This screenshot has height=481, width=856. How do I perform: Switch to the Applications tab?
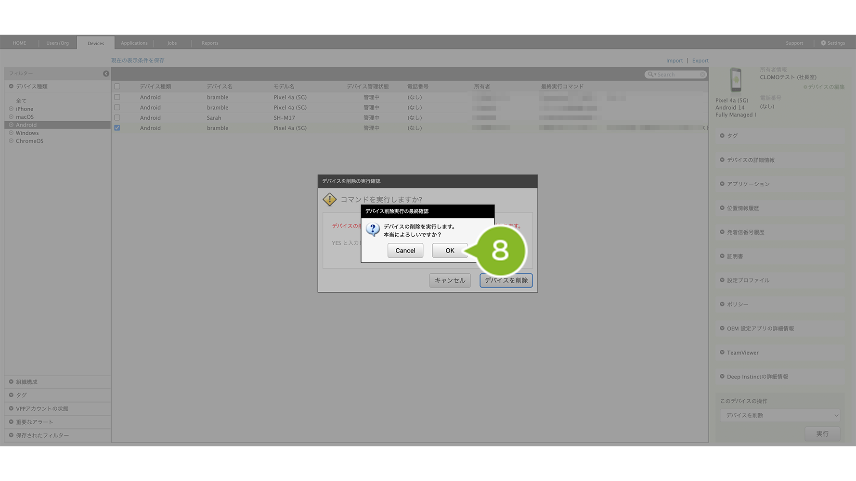(134, 43)
